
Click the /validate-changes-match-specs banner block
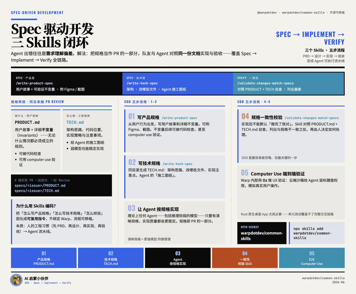point(289,83)
